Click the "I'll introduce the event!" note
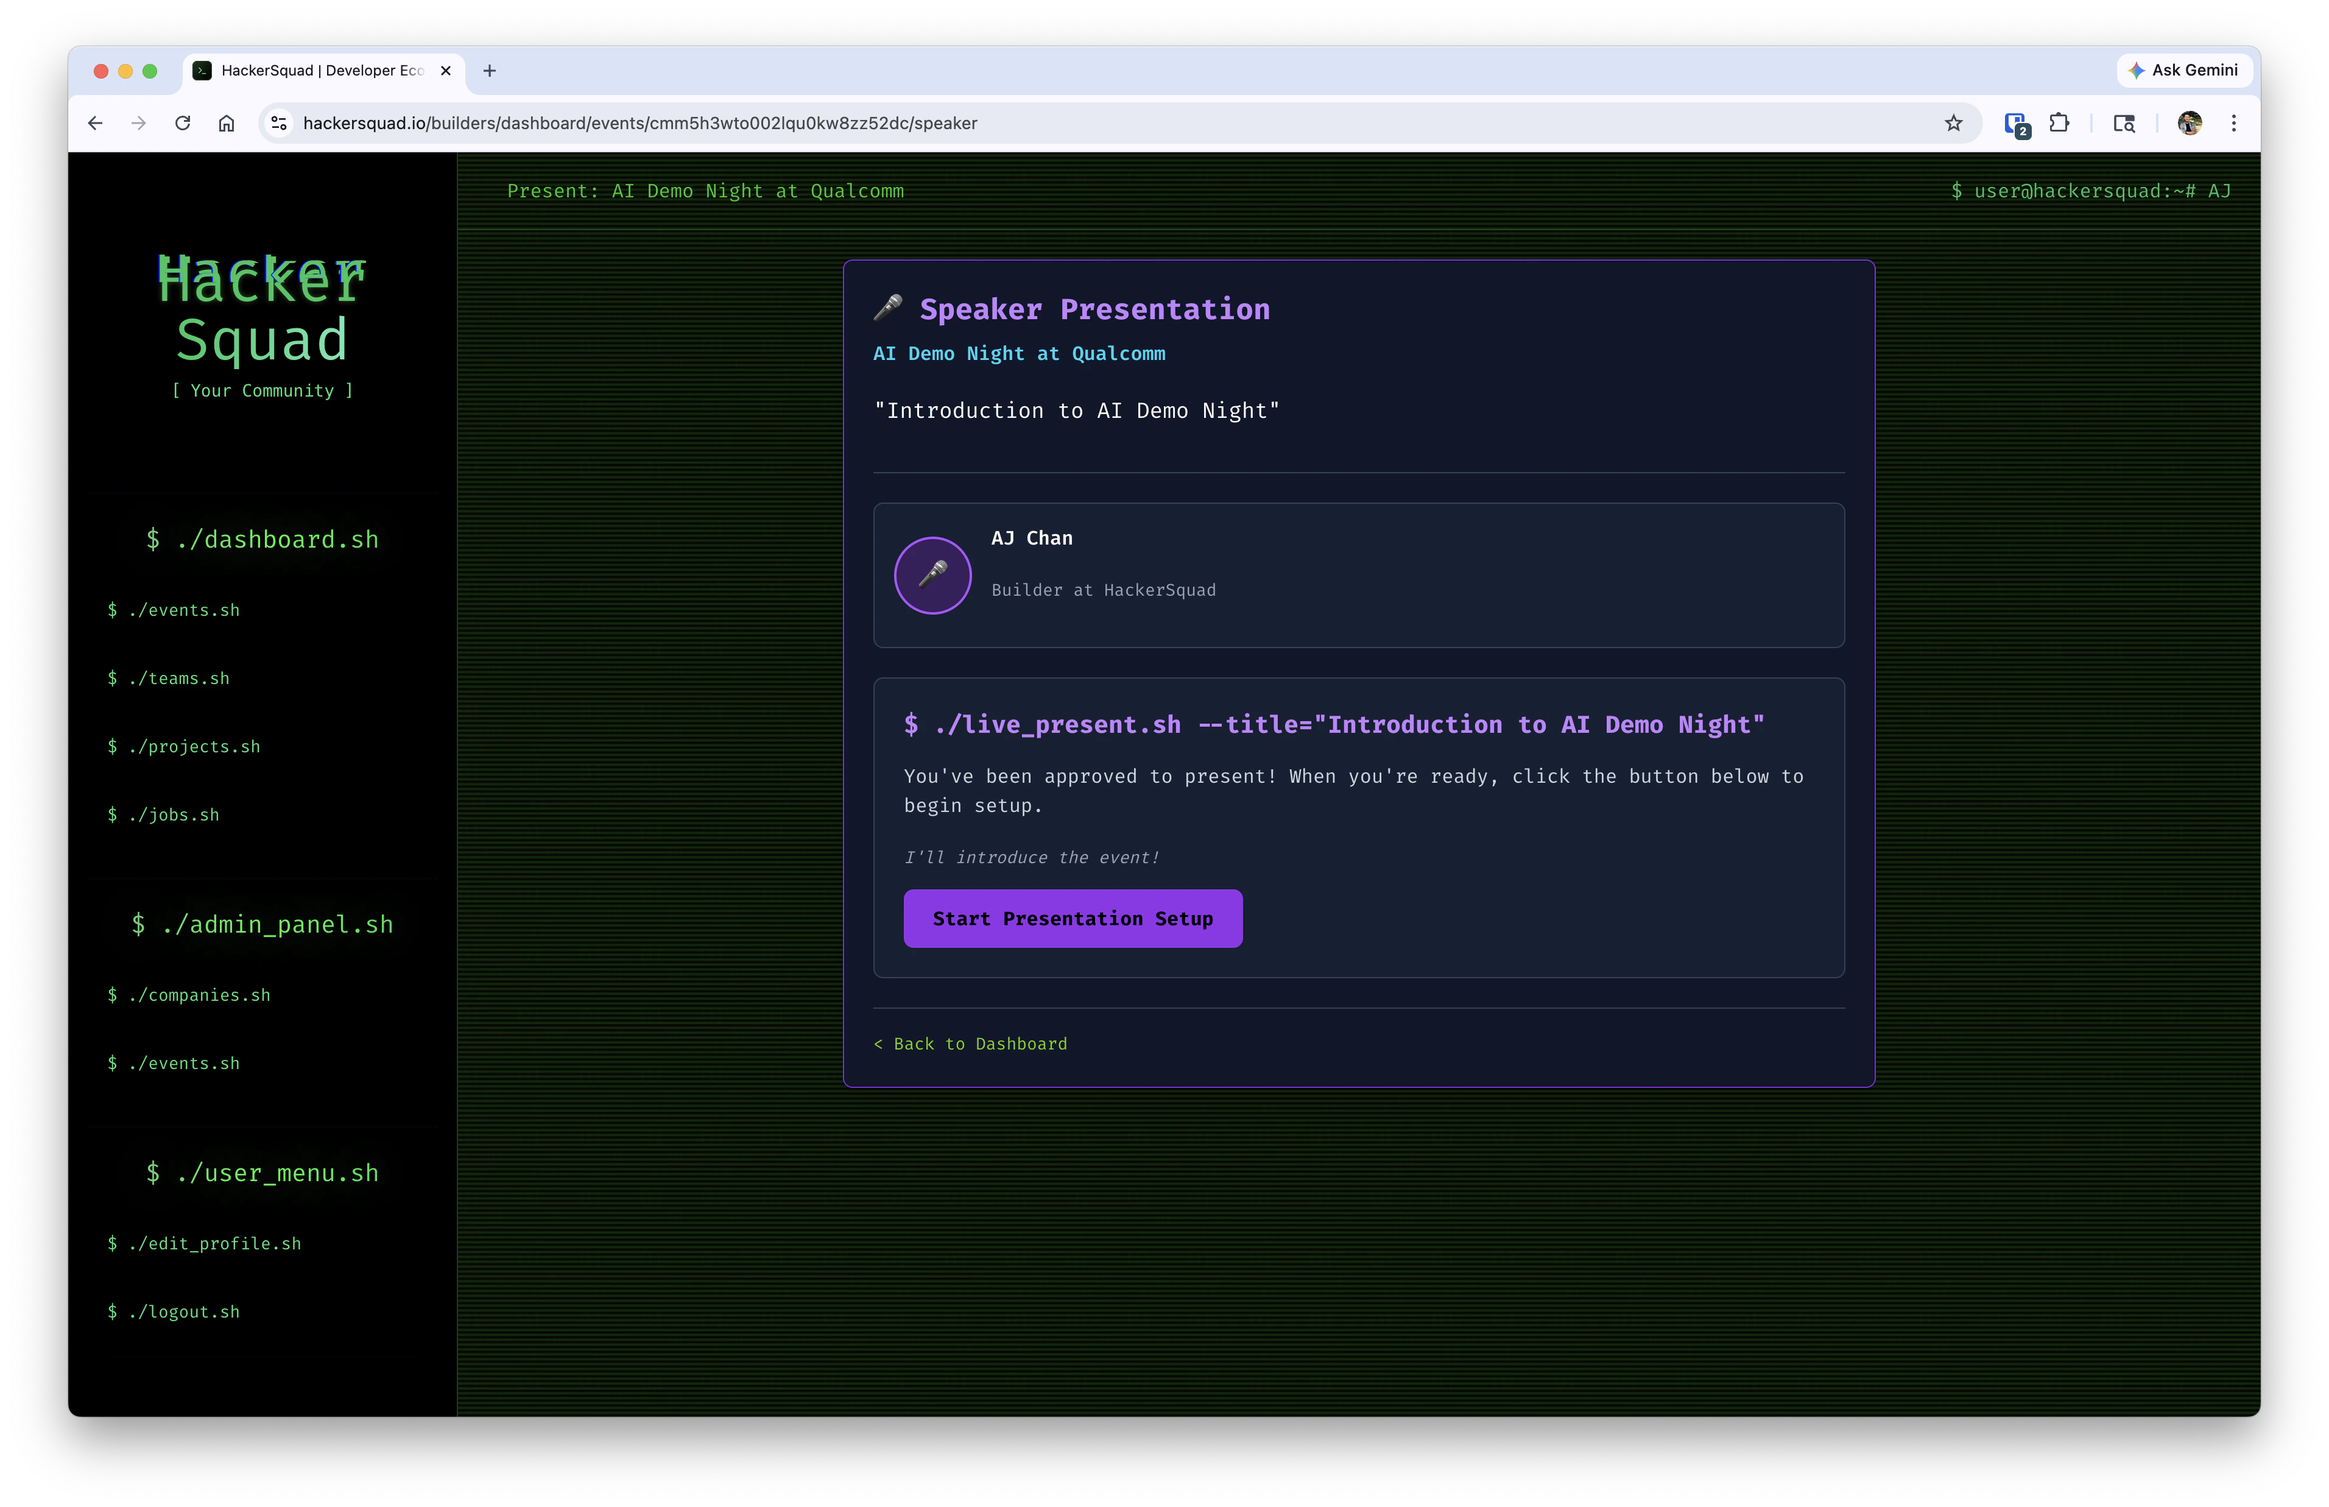 [x=1031, y=857]
